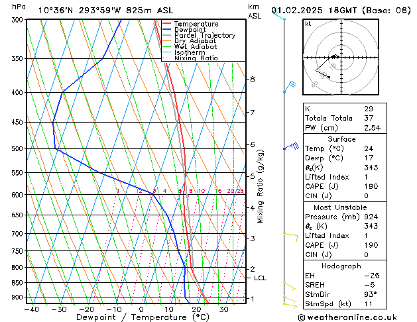Viewport: 417px width, 322px height.
Task: Click the hPa unit label
Action: 19,7
